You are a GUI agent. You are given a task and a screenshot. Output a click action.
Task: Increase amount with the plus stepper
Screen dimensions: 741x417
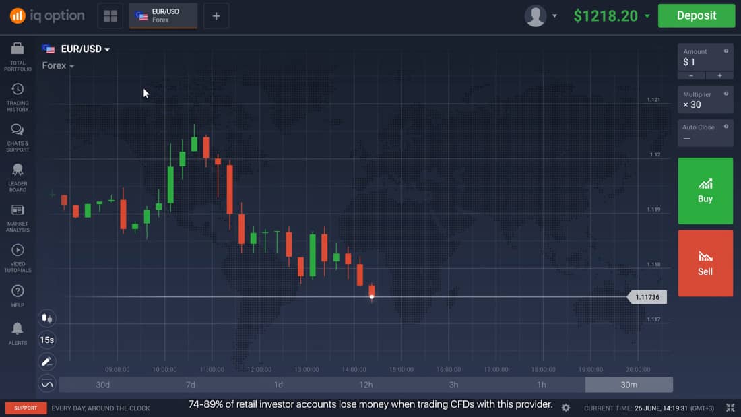click(x=719, y=75)
